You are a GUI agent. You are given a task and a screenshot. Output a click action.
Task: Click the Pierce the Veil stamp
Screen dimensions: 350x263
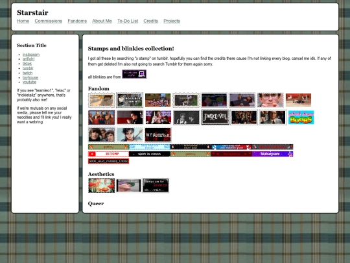215,118
